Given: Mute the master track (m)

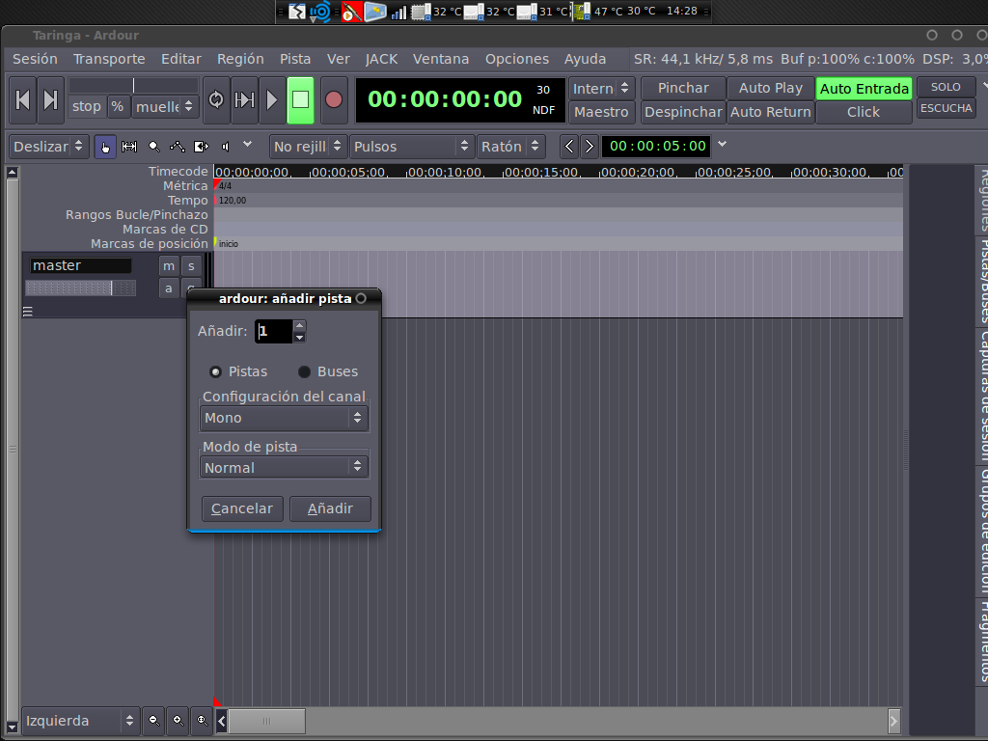Looking at the screenshot, I should tap(169, 266).
